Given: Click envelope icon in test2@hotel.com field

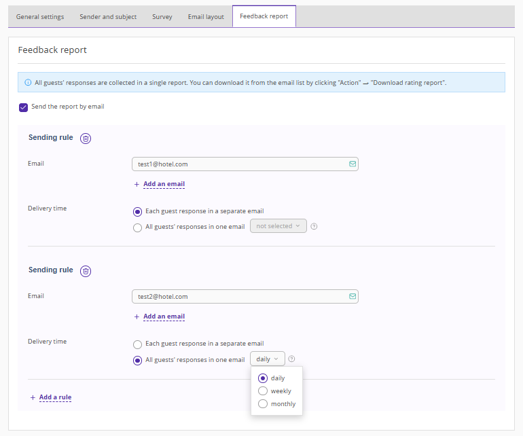Looking at the screenshot, I should click(352, 297).
